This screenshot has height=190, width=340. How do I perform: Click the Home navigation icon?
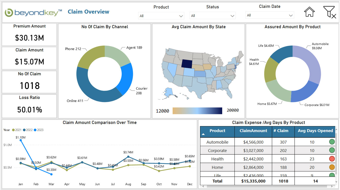pyautogui.click(x=309, y=12)
